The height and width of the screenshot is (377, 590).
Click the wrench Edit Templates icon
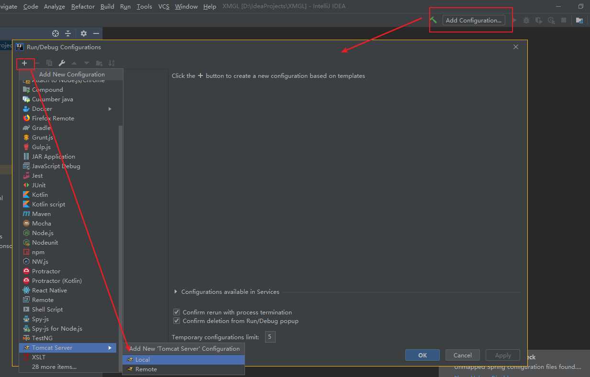(x=62, y=63)
